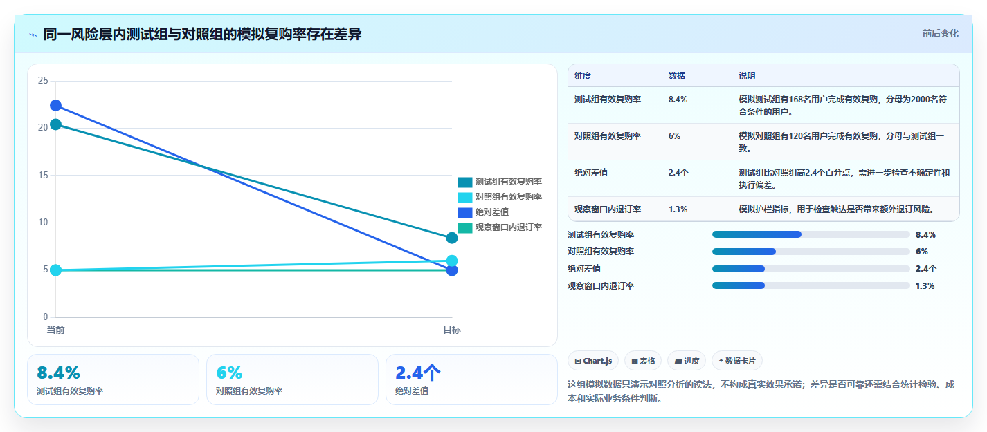Click the 8.4% label beside first progress bar
Viewport: 987px width, 432px height.
tap(925, 234)
